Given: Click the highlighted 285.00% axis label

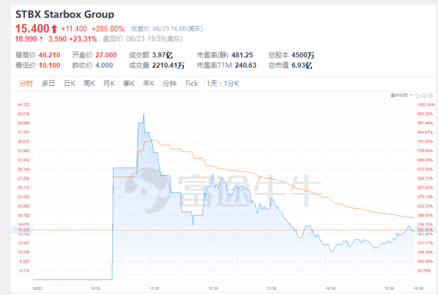Looking at the screenshot, I should pos(425,230).
